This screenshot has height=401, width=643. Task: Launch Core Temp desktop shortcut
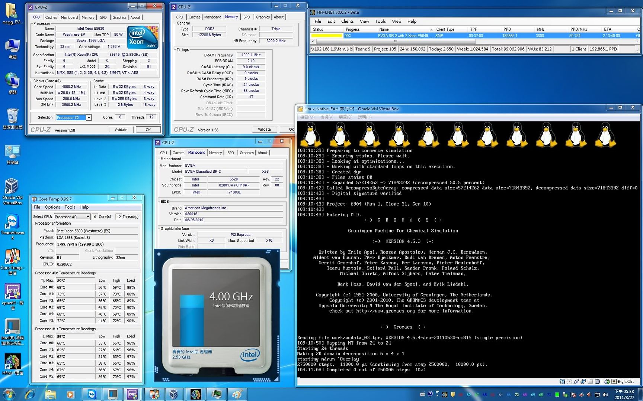12,262
